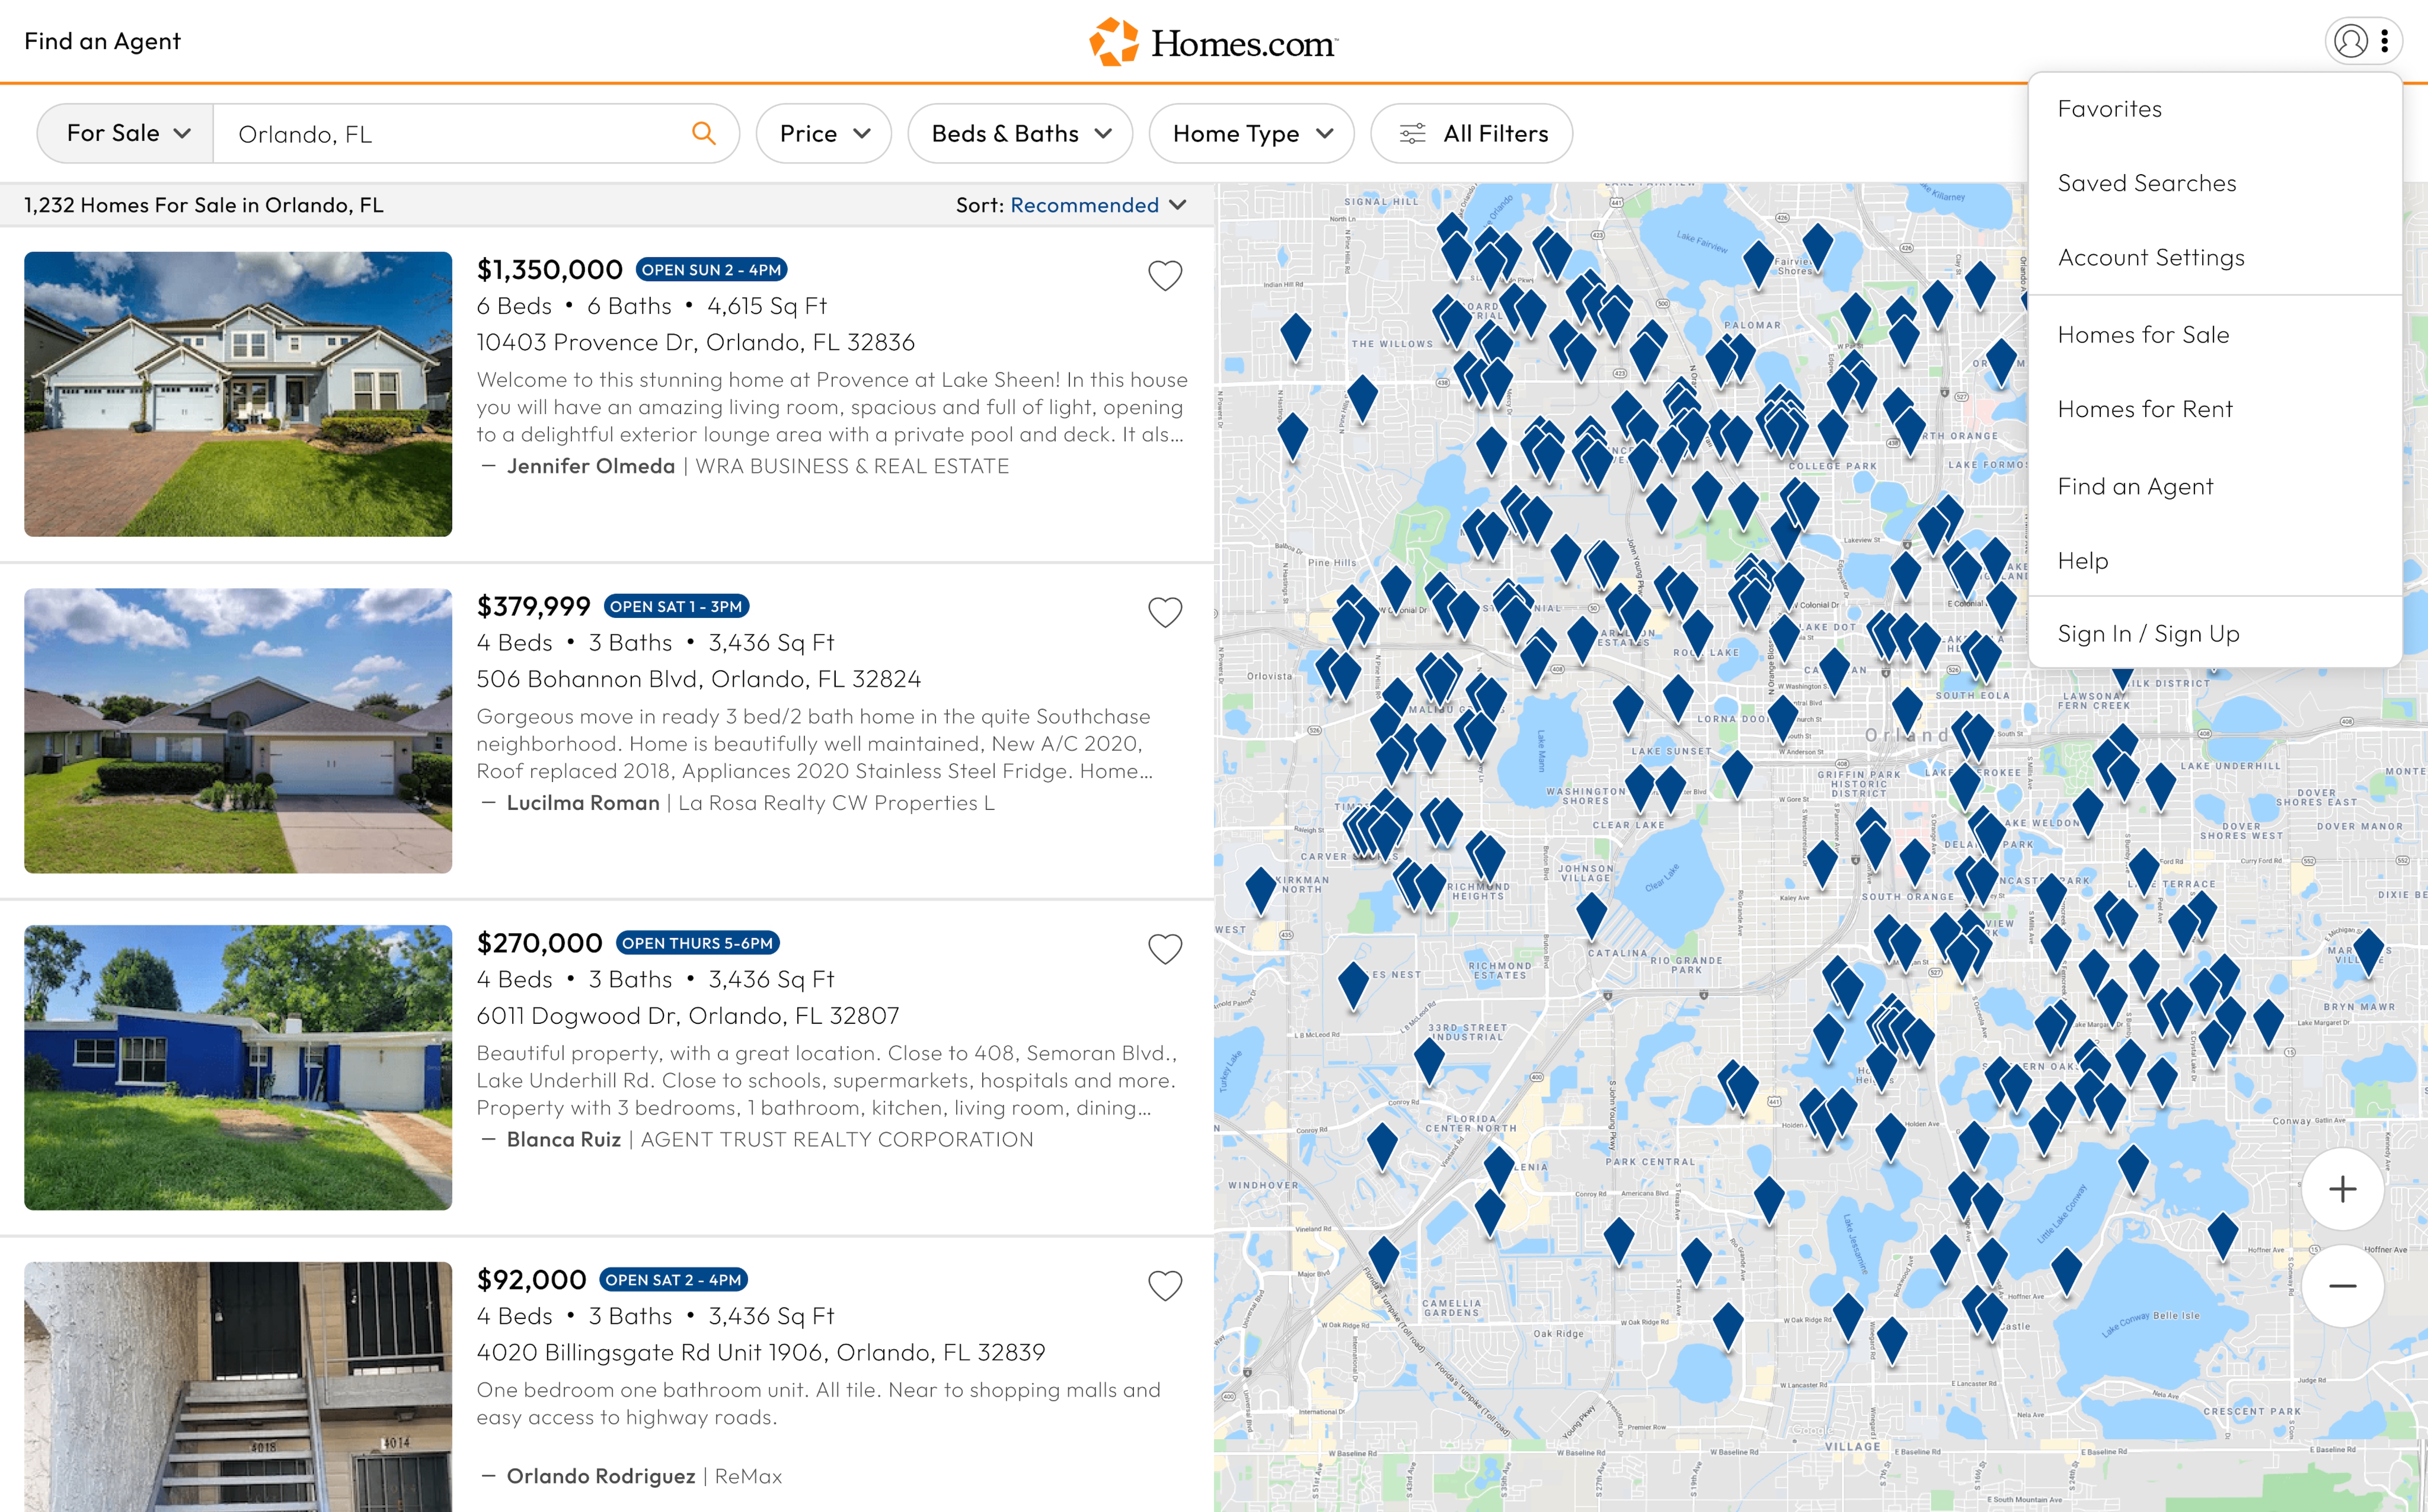The image size is (2428, 1512).
Task: Open the Home Type filter dropdown
Action: pyautogui.click(x=1251, y=133)
